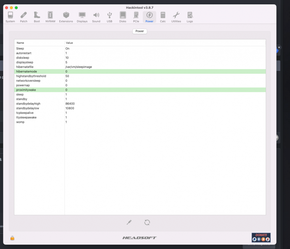This screenshot has width=290, height=249.
Task: Switch to the Disks section
Action: click(x=123, y=17)
